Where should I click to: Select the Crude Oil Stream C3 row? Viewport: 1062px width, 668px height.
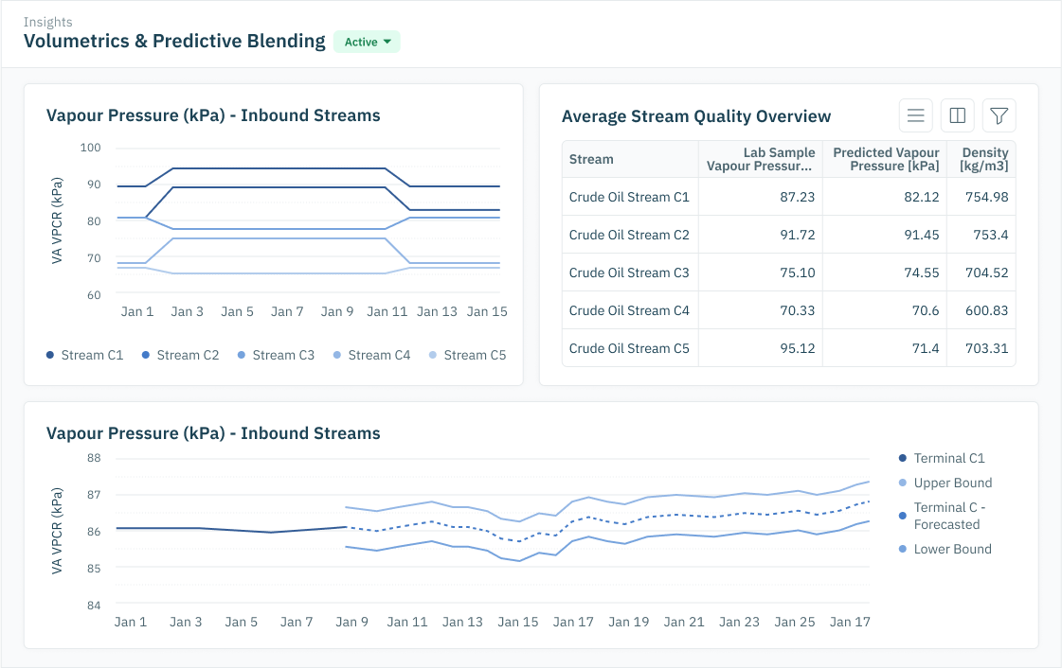(789, 272)
